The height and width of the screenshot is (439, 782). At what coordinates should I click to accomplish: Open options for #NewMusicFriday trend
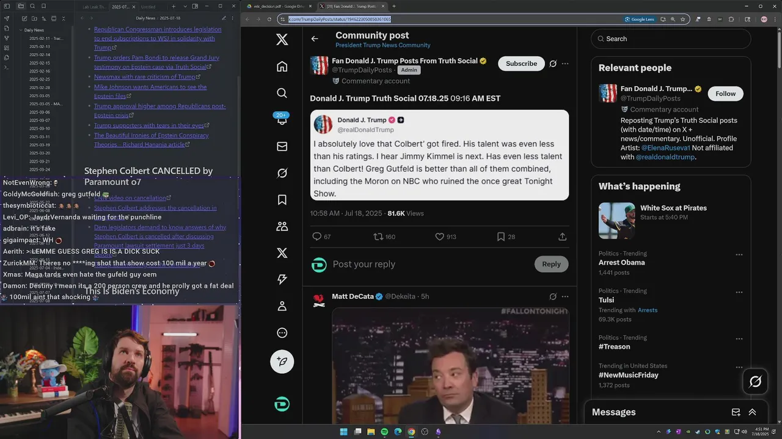pos(739,368)
